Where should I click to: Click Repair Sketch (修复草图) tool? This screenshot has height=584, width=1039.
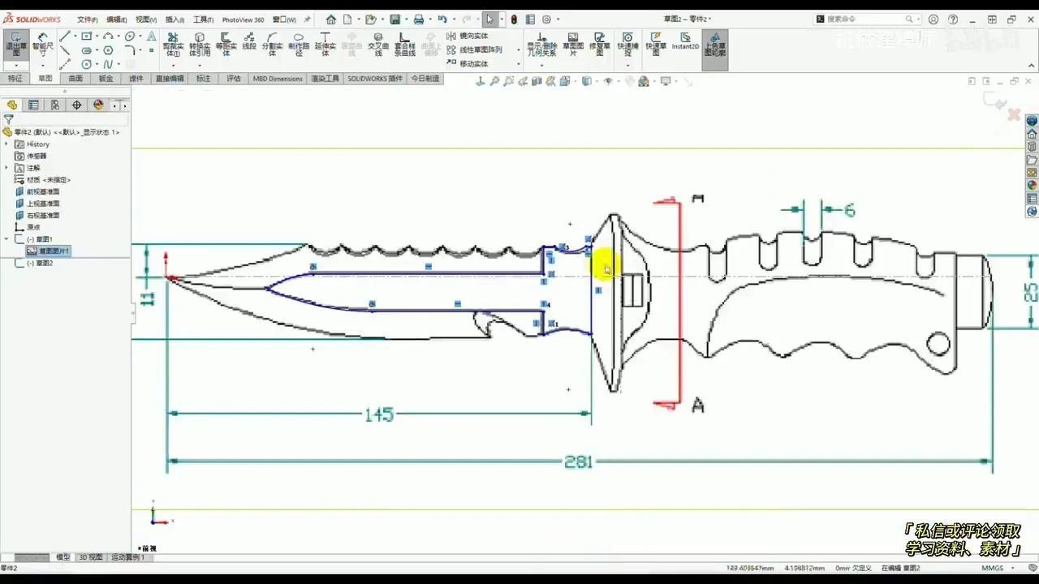coord(600,45)
